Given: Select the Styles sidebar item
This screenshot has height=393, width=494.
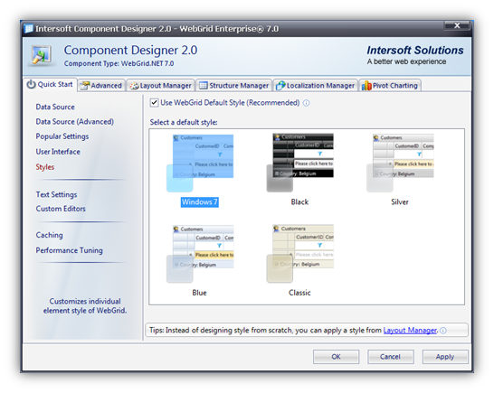Looking at the screenshot, I should (x=45, y=167).
